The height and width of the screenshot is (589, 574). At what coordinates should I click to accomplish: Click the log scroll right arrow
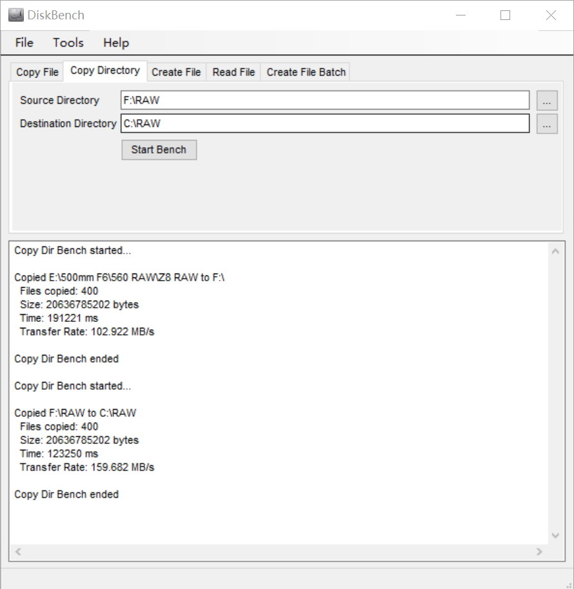point(539,552)
